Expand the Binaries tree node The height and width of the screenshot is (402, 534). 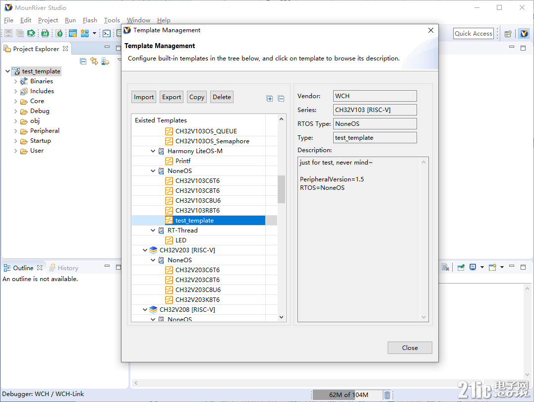pos(16,81)
